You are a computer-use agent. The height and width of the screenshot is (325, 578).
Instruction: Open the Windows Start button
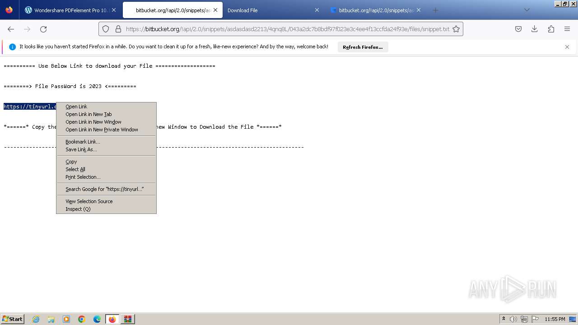point(13,319)
